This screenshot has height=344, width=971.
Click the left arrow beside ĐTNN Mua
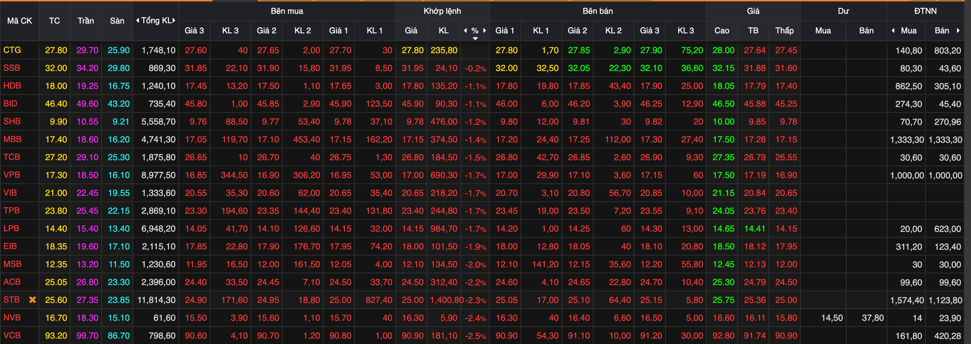[893, 31]
